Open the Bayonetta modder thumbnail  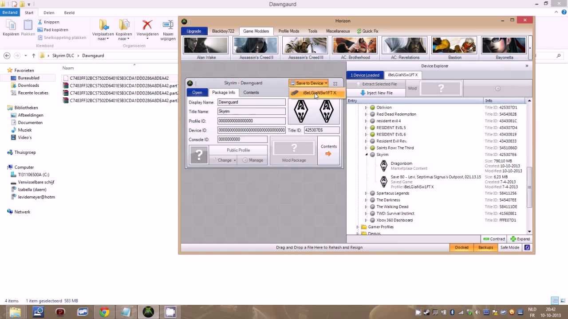click(504, 48)
